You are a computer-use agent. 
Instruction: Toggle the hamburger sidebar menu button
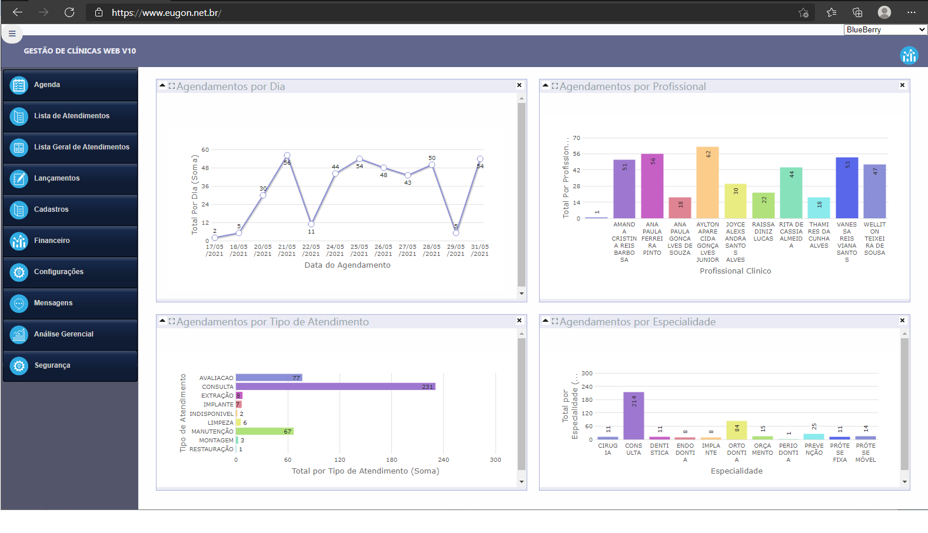(x=12, y=34)
